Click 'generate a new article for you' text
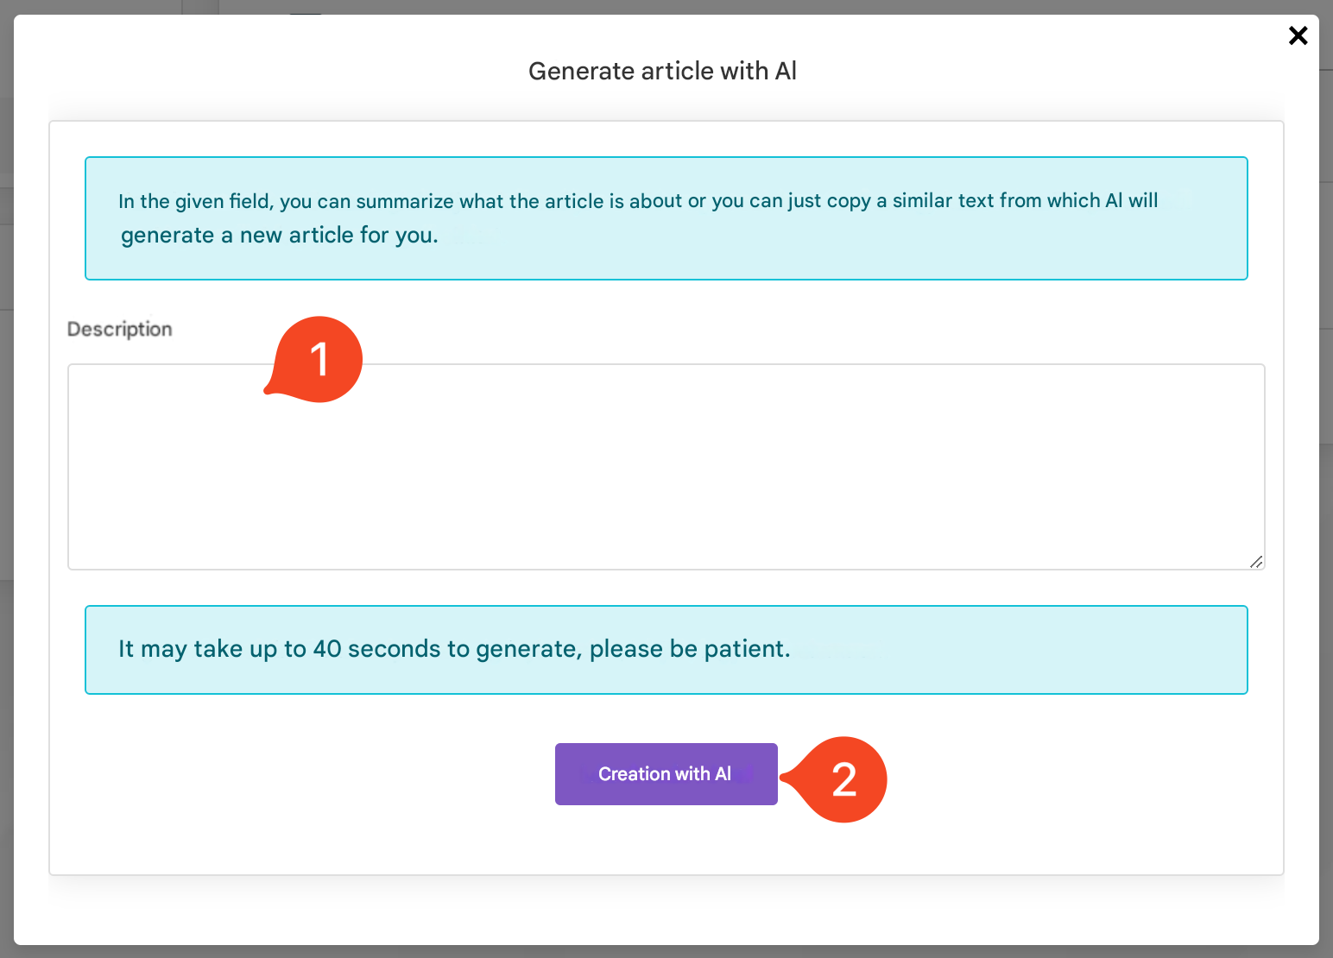Viewport: 1333px width, 958px height. pos(279,235)
